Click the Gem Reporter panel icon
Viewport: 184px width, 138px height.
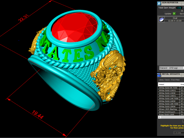click(159, 3)
